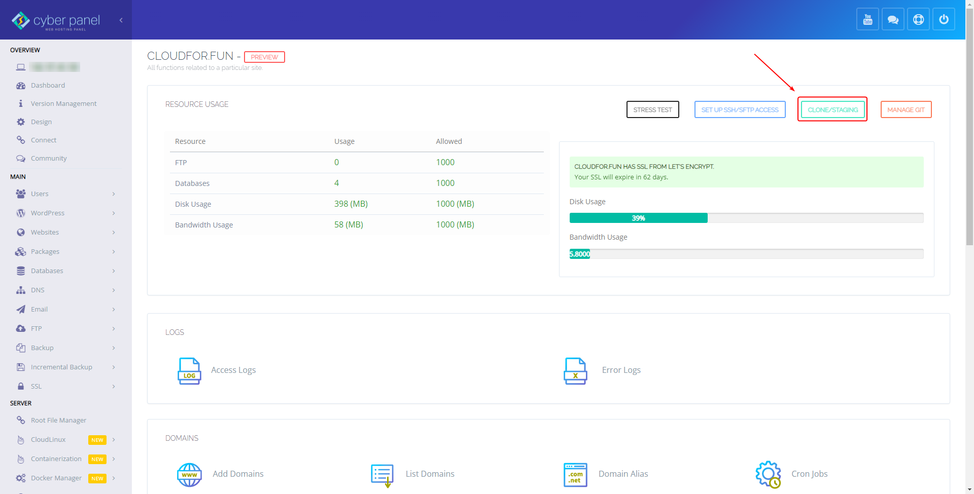
Task: Expand the Websites submenu chevron
Action: coord(114,233)
